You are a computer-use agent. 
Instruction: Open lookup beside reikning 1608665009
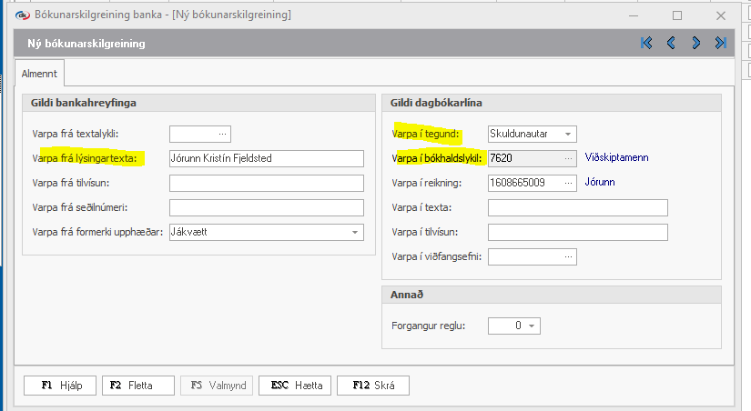[x=569, y=183]
